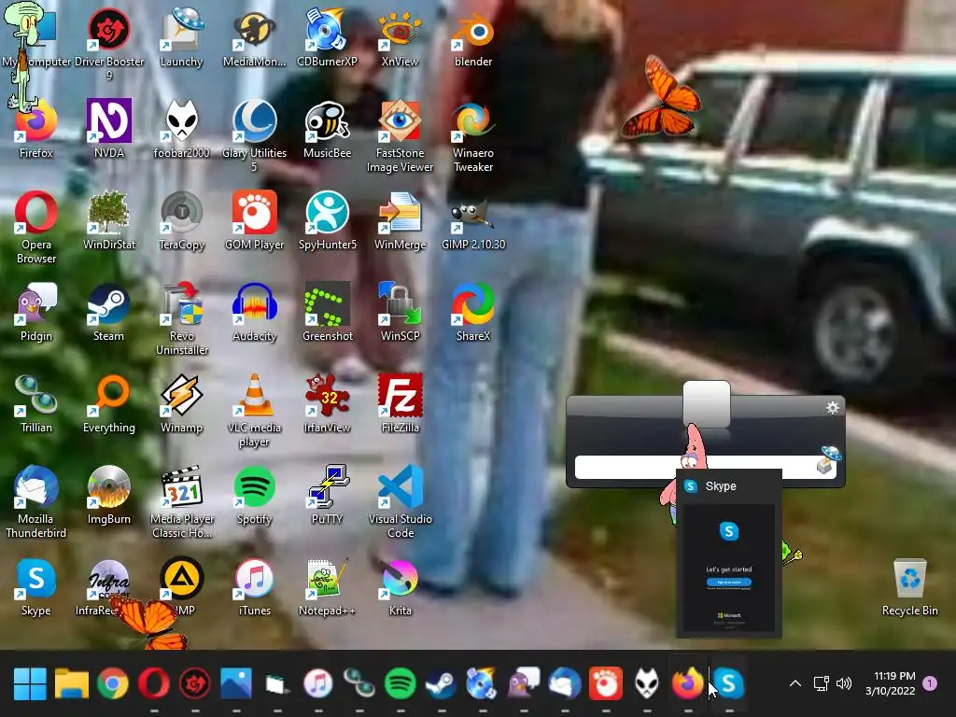Show hidden system tray icons

pos(795,683)
